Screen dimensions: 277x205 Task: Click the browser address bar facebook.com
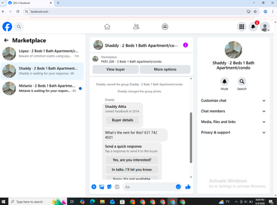pyautogui.click(x=137, y=12)
